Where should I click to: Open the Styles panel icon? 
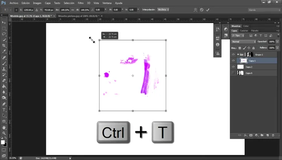click(226, 36)
